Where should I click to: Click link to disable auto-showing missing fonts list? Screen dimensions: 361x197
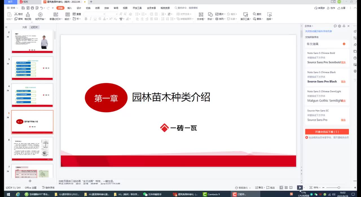pos(319,31)
